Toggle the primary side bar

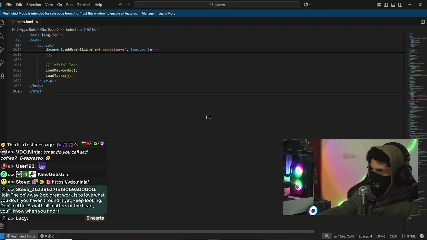pos(386,5)
